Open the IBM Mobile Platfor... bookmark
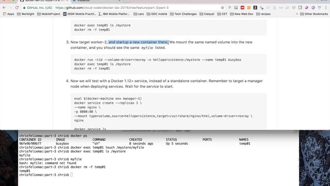Screen dimensions: 330x186 [114, 14]
